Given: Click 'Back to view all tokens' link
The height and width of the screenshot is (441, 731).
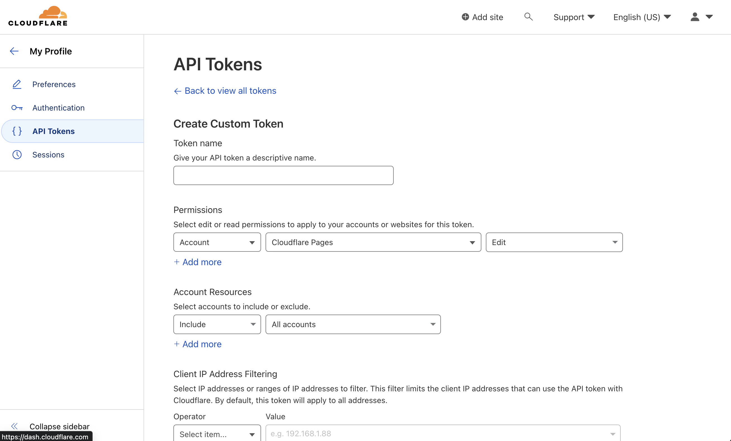Looking at the screenshot, I should (230, 91).
